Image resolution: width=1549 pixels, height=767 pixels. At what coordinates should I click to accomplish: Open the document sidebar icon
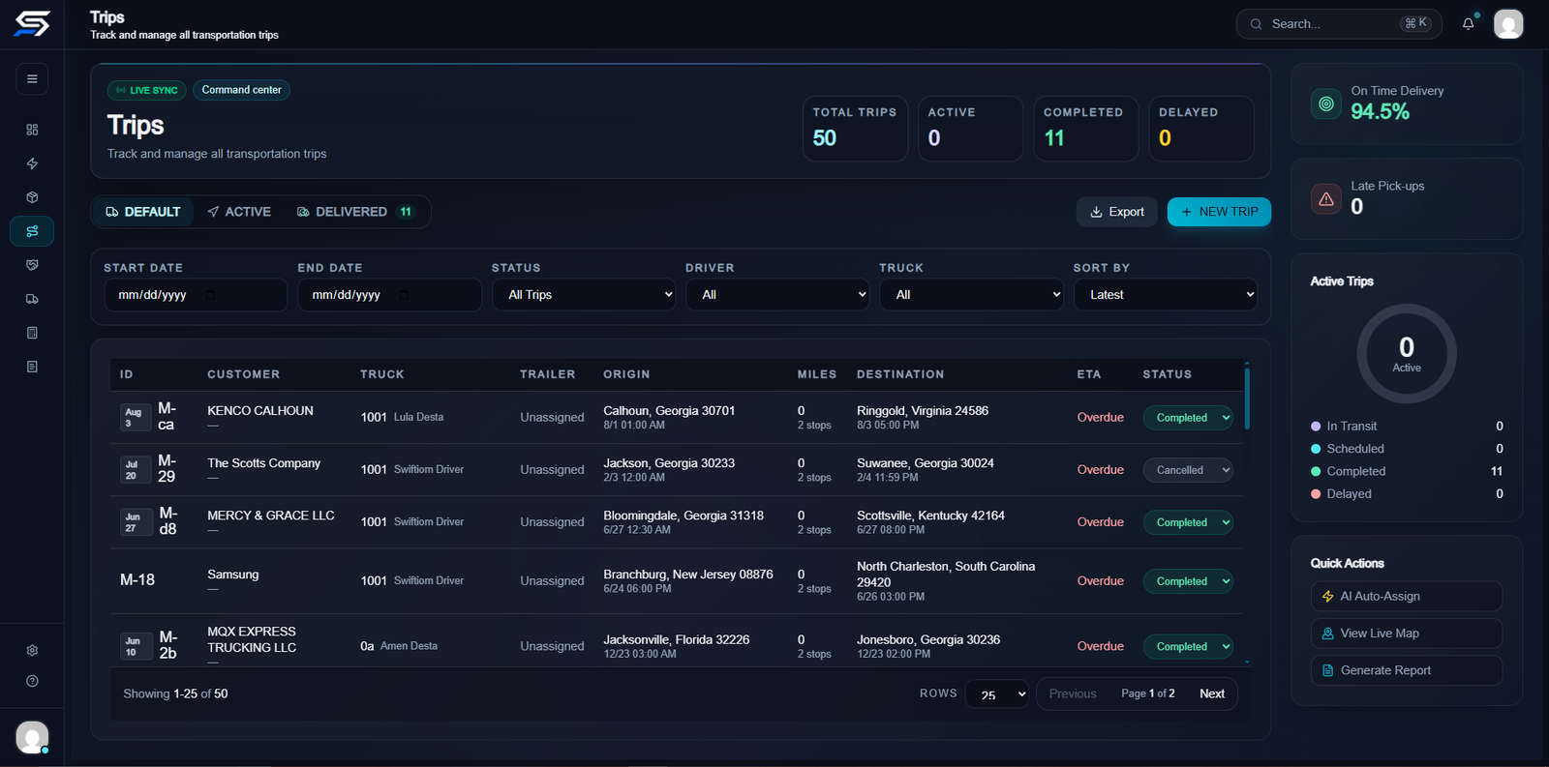[32, 367]
